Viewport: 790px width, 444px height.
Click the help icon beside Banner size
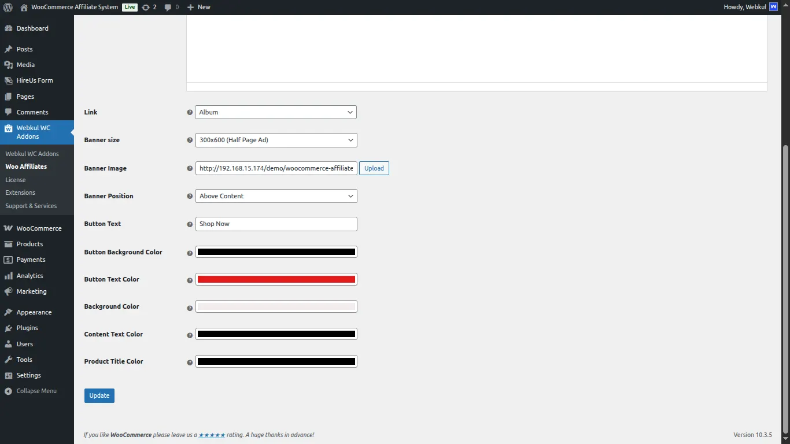(189, 140)
